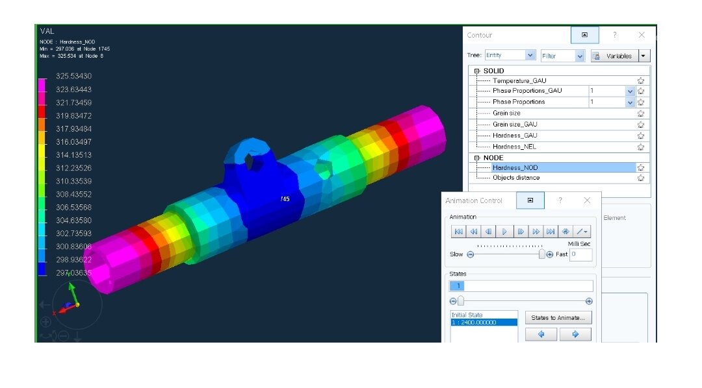
Task: Close the Contour panel
Action: 642,35
